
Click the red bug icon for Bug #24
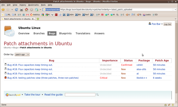(x=5, y=77)
